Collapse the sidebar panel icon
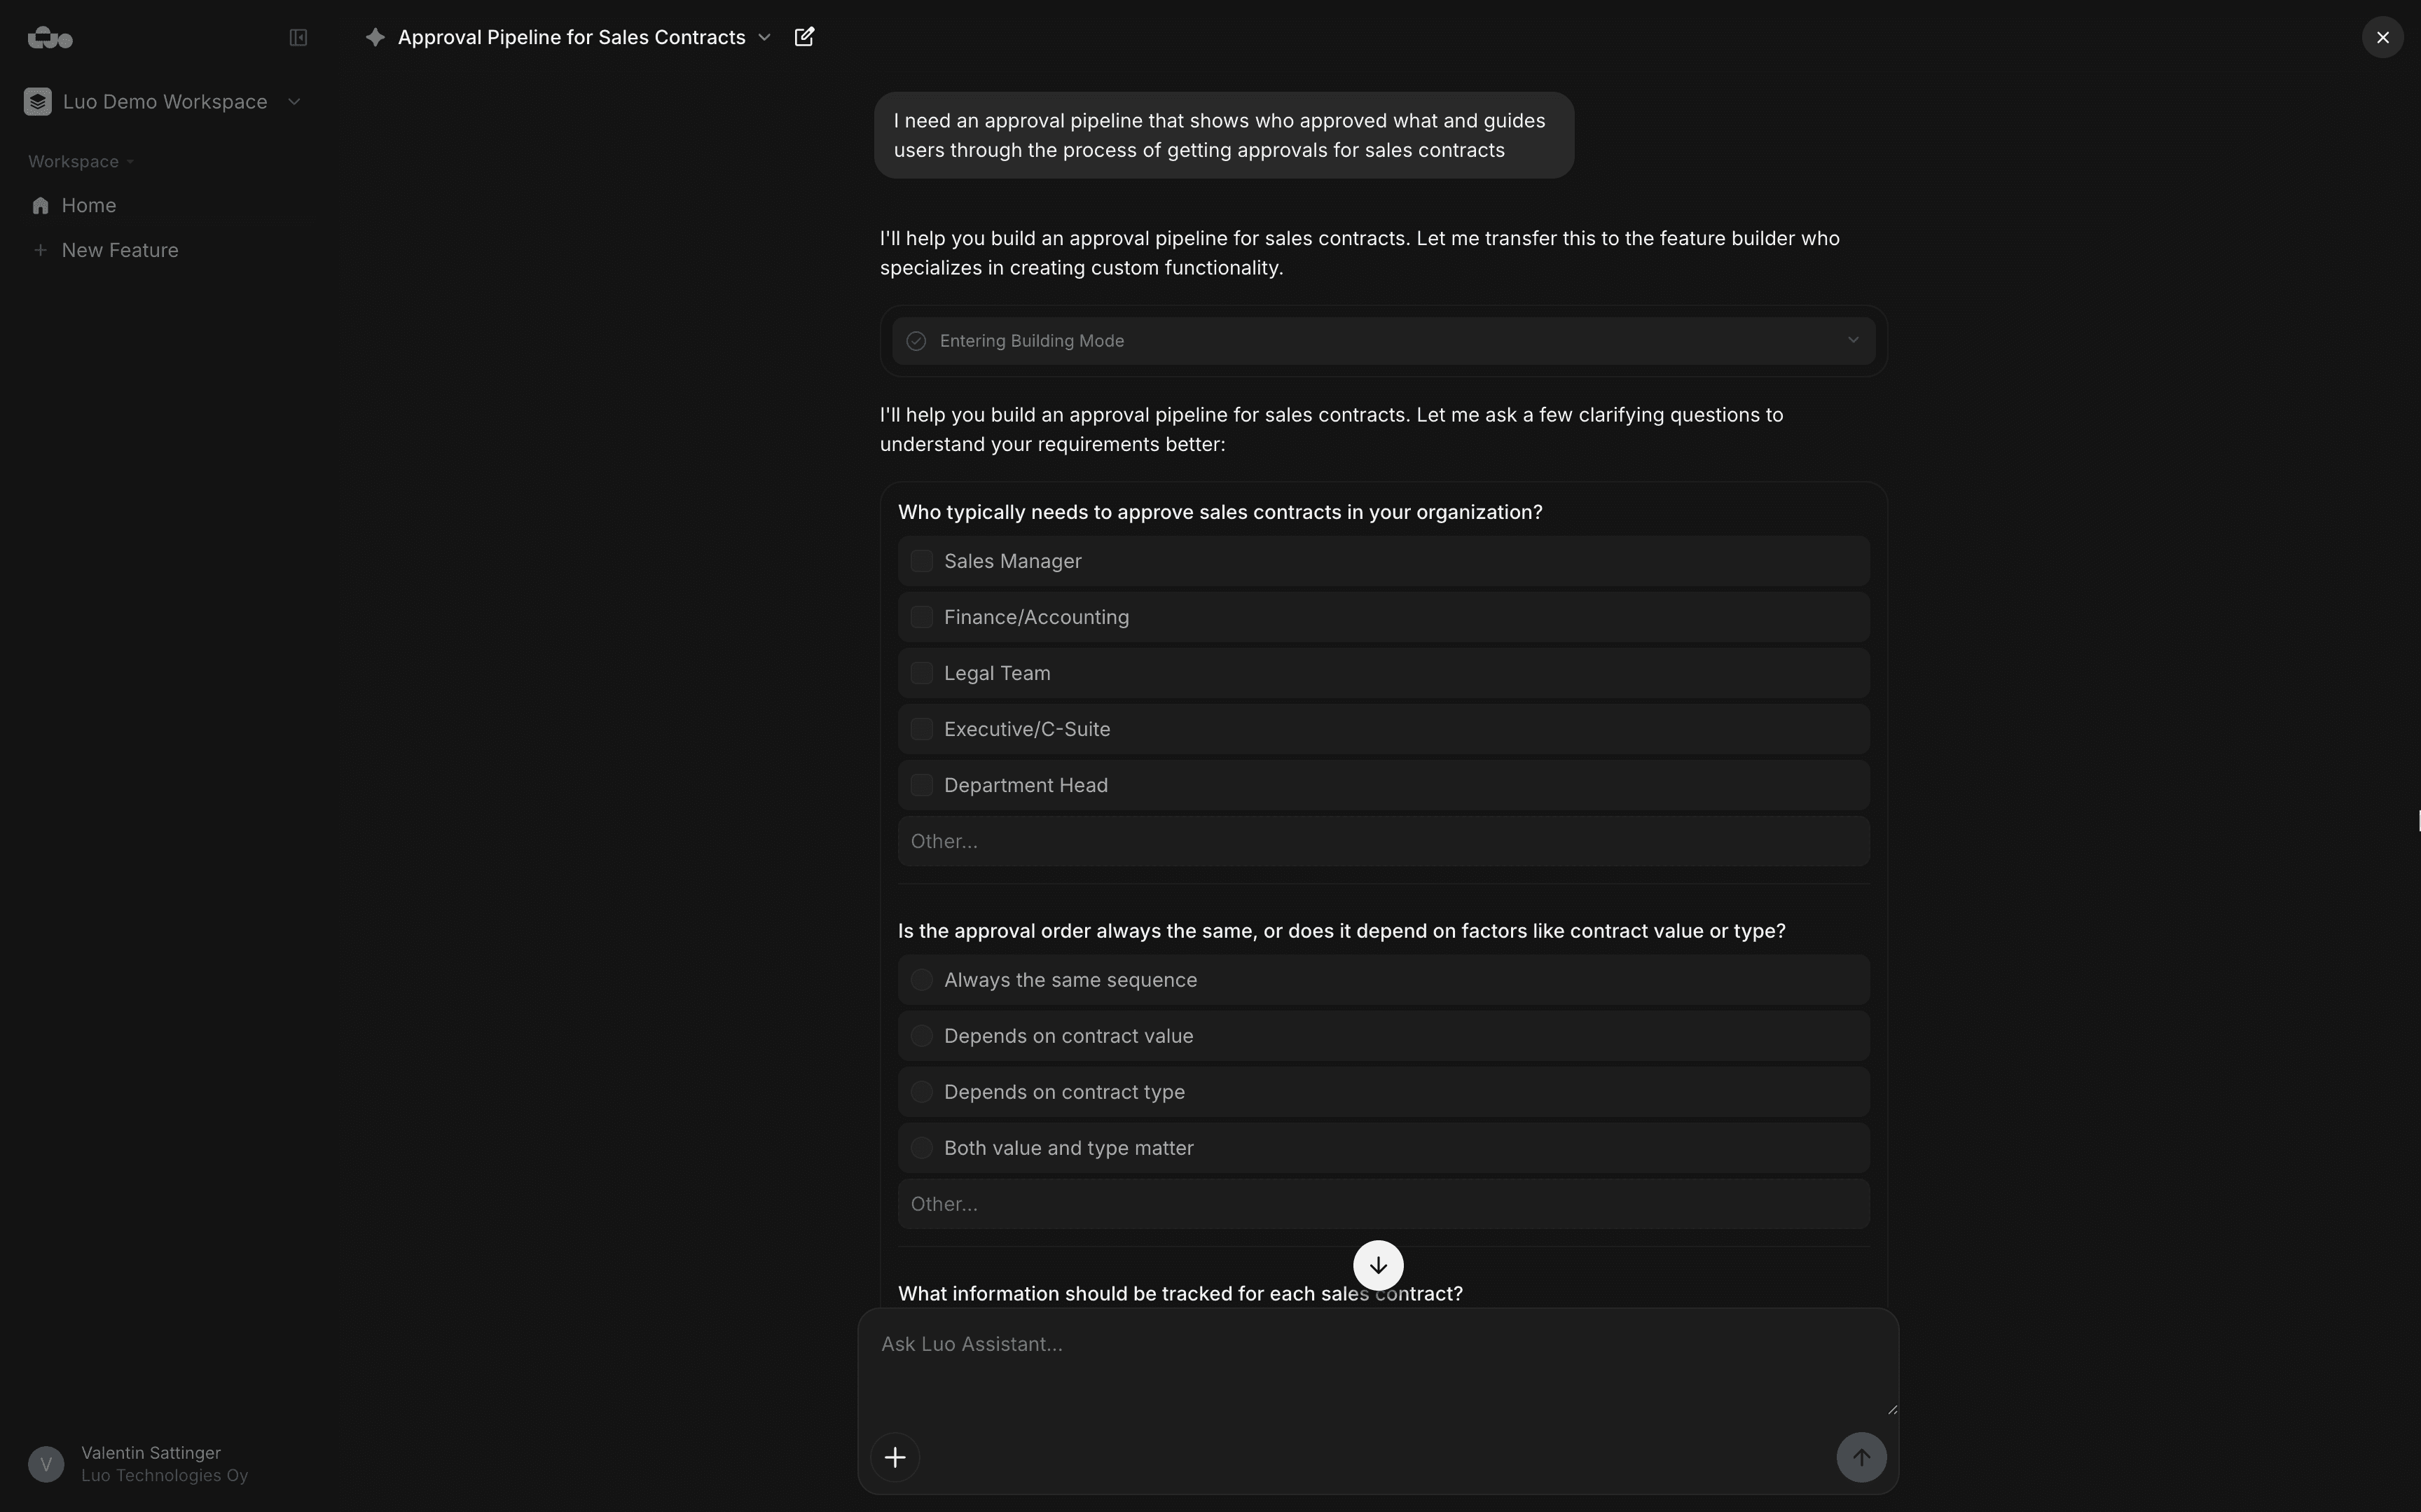The height and width of the screenshot is (1512, 2421). [x=298, y=38]
